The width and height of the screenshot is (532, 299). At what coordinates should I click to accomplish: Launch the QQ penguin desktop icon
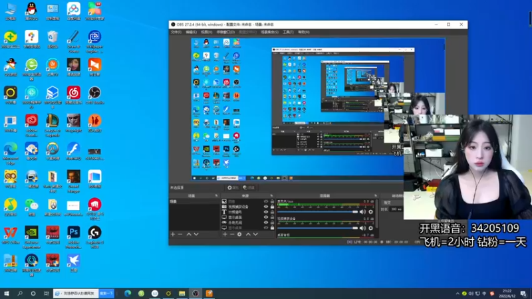[31, 11]
